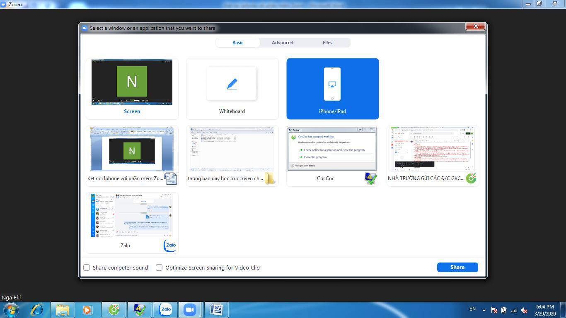The image size is (566, 318).
Task: Enable Share computer sound checkbox
Action: (87, 267)
